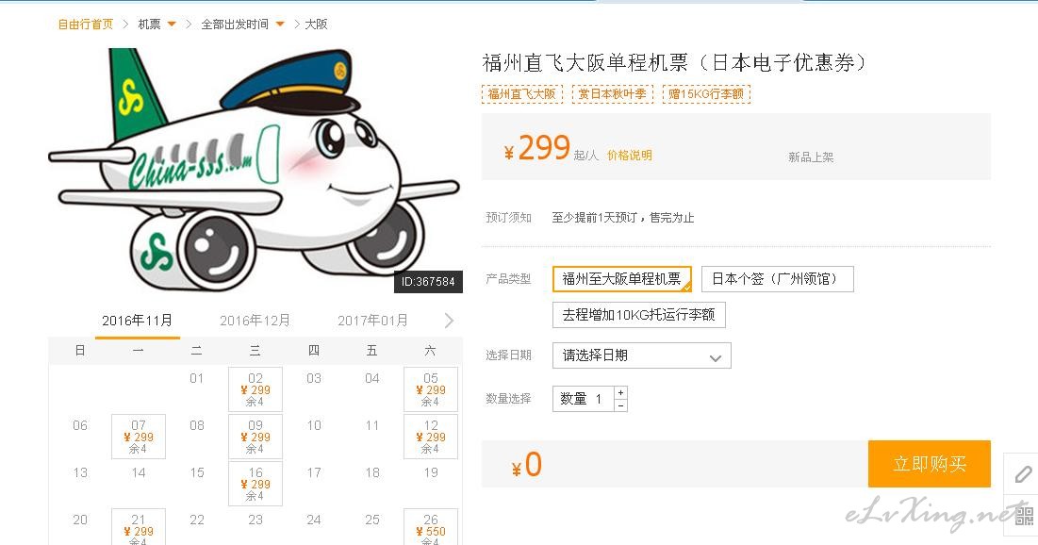Click the 新品上架 text
The width and height of the screenshot is (1038, 545).
(x=811, y=157)
